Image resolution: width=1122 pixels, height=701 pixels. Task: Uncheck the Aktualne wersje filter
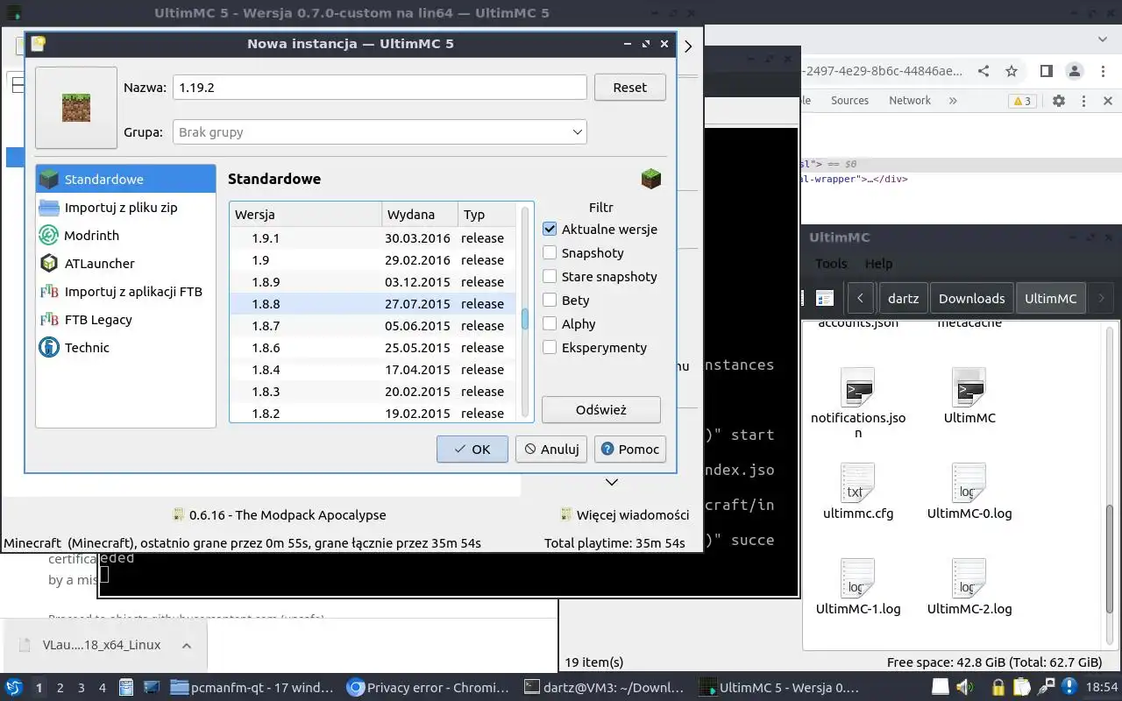pos(550,230)
